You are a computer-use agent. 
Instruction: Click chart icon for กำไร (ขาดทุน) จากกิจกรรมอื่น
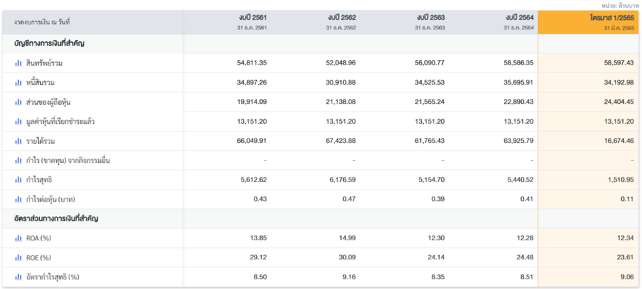(18, 161)
